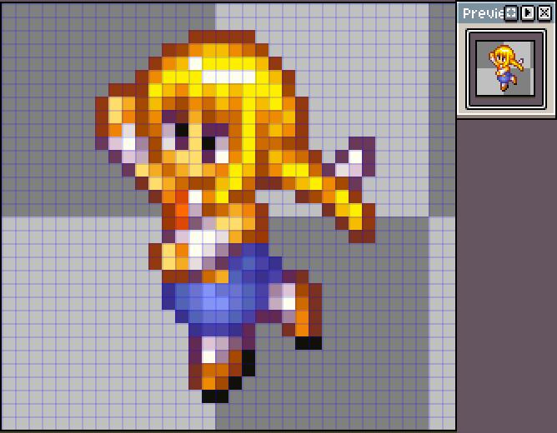Click the Preview window title text
The width and height of the screenshot is (557, 433).
coord(484,13)
